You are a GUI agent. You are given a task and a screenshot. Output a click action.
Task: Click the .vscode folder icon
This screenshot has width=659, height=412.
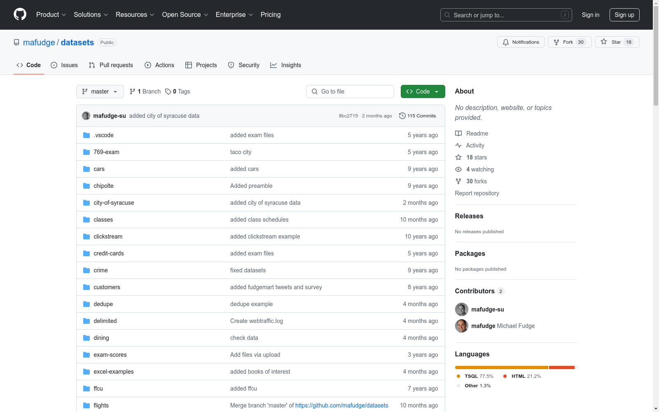coord(86,135)
